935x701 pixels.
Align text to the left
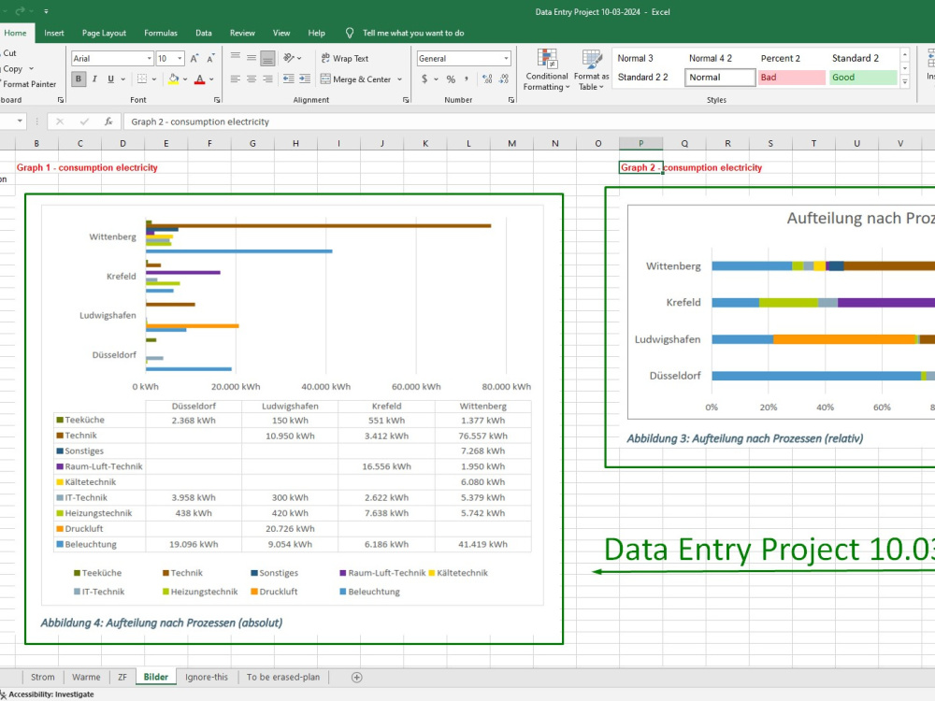pos(236,79)
